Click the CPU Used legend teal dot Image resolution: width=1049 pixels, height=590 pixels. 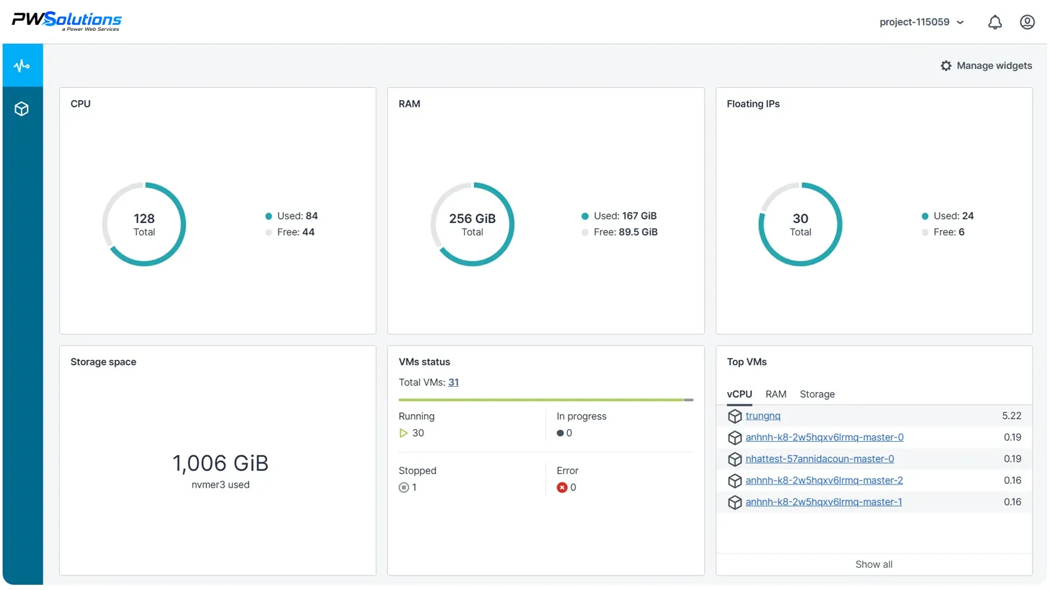269,216
